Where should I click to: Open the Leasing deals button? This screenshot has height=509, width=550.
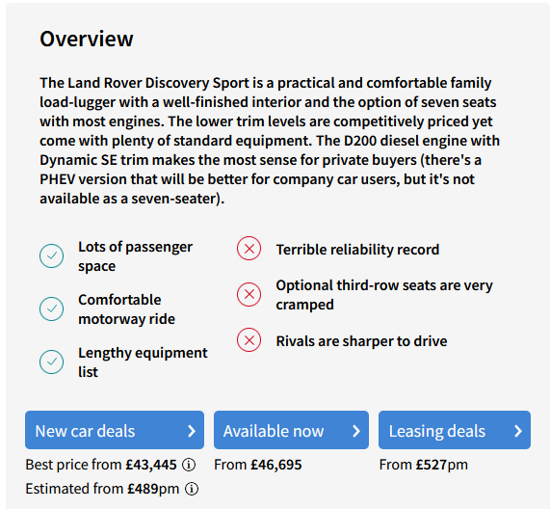pyautogui.click(x=455, y=430)
